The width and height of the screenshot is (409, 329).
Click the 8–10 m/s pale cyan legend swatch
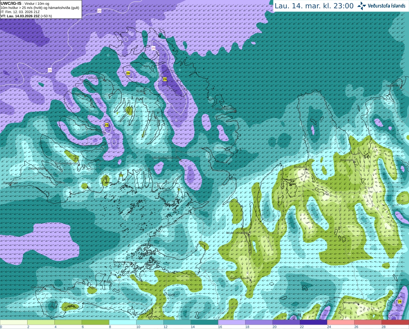coord(123,322)
